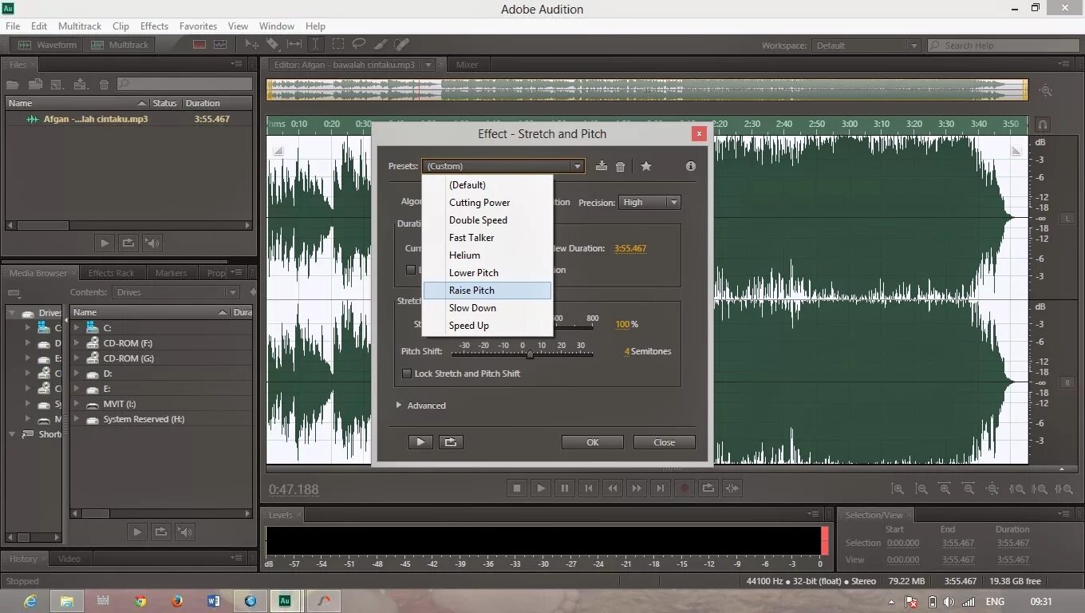The width and height of the screenshot is (1085, 613).
Task: Toggle auto-play in the Media Browser
Action: point(185,532)
